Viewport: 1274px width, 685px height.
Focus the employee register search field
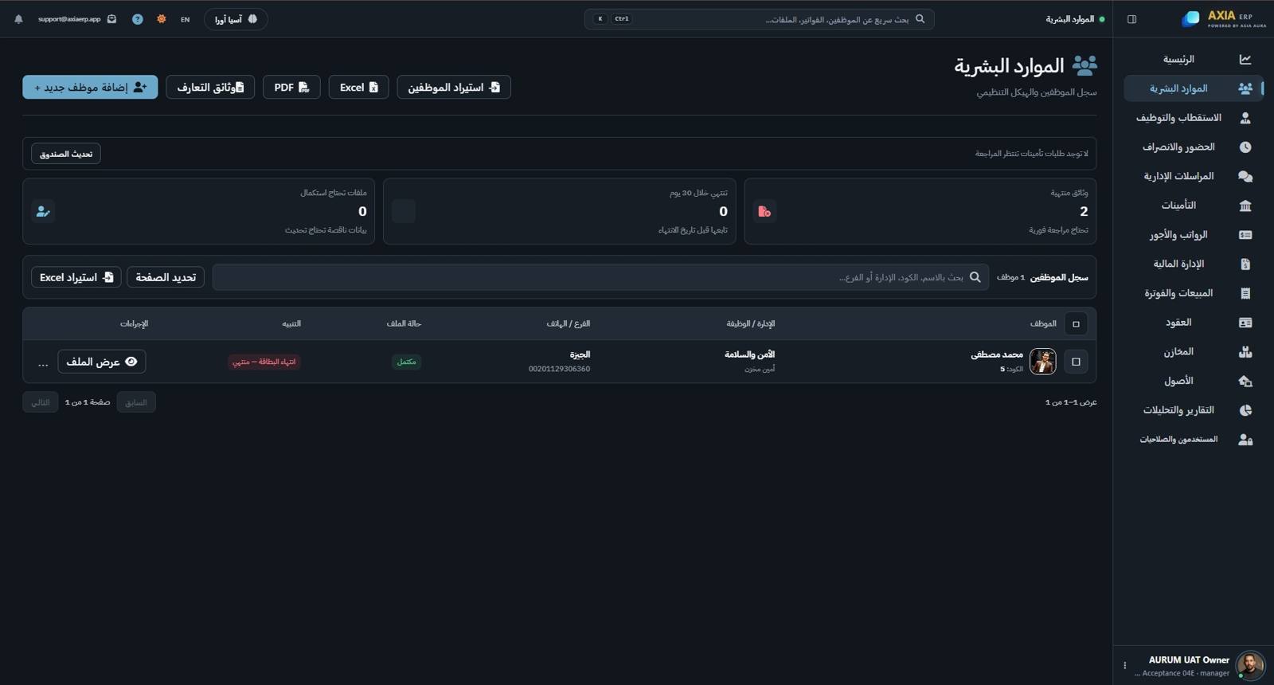(x=600, y=277)
